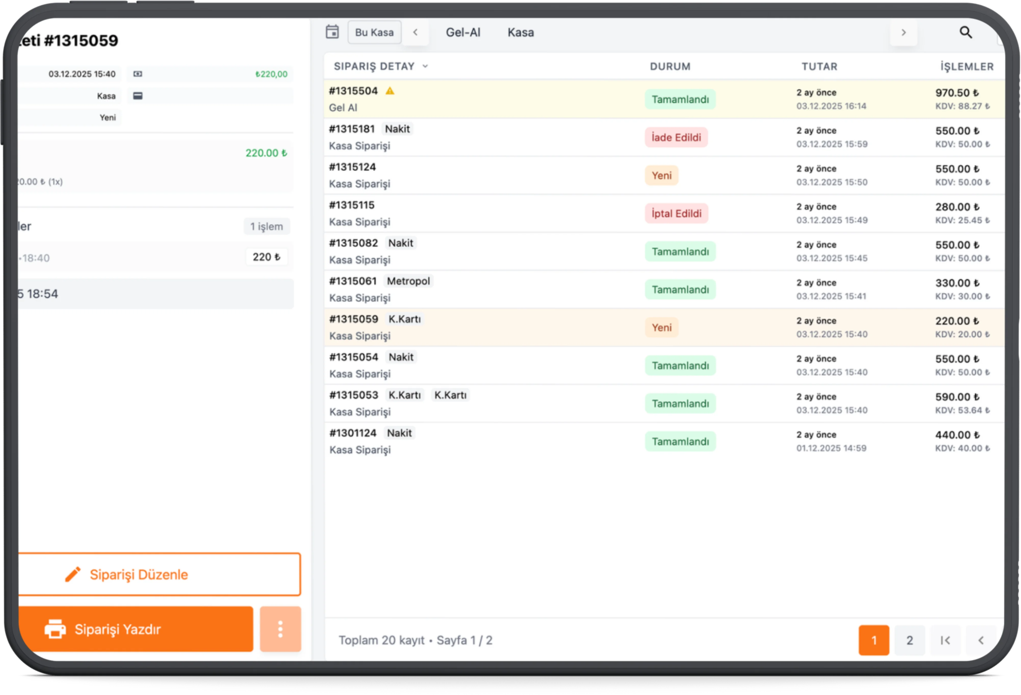Screen dimensions: 1021x695
Task: Switch to the Kasa tab
Action: [x=521, y=32]
